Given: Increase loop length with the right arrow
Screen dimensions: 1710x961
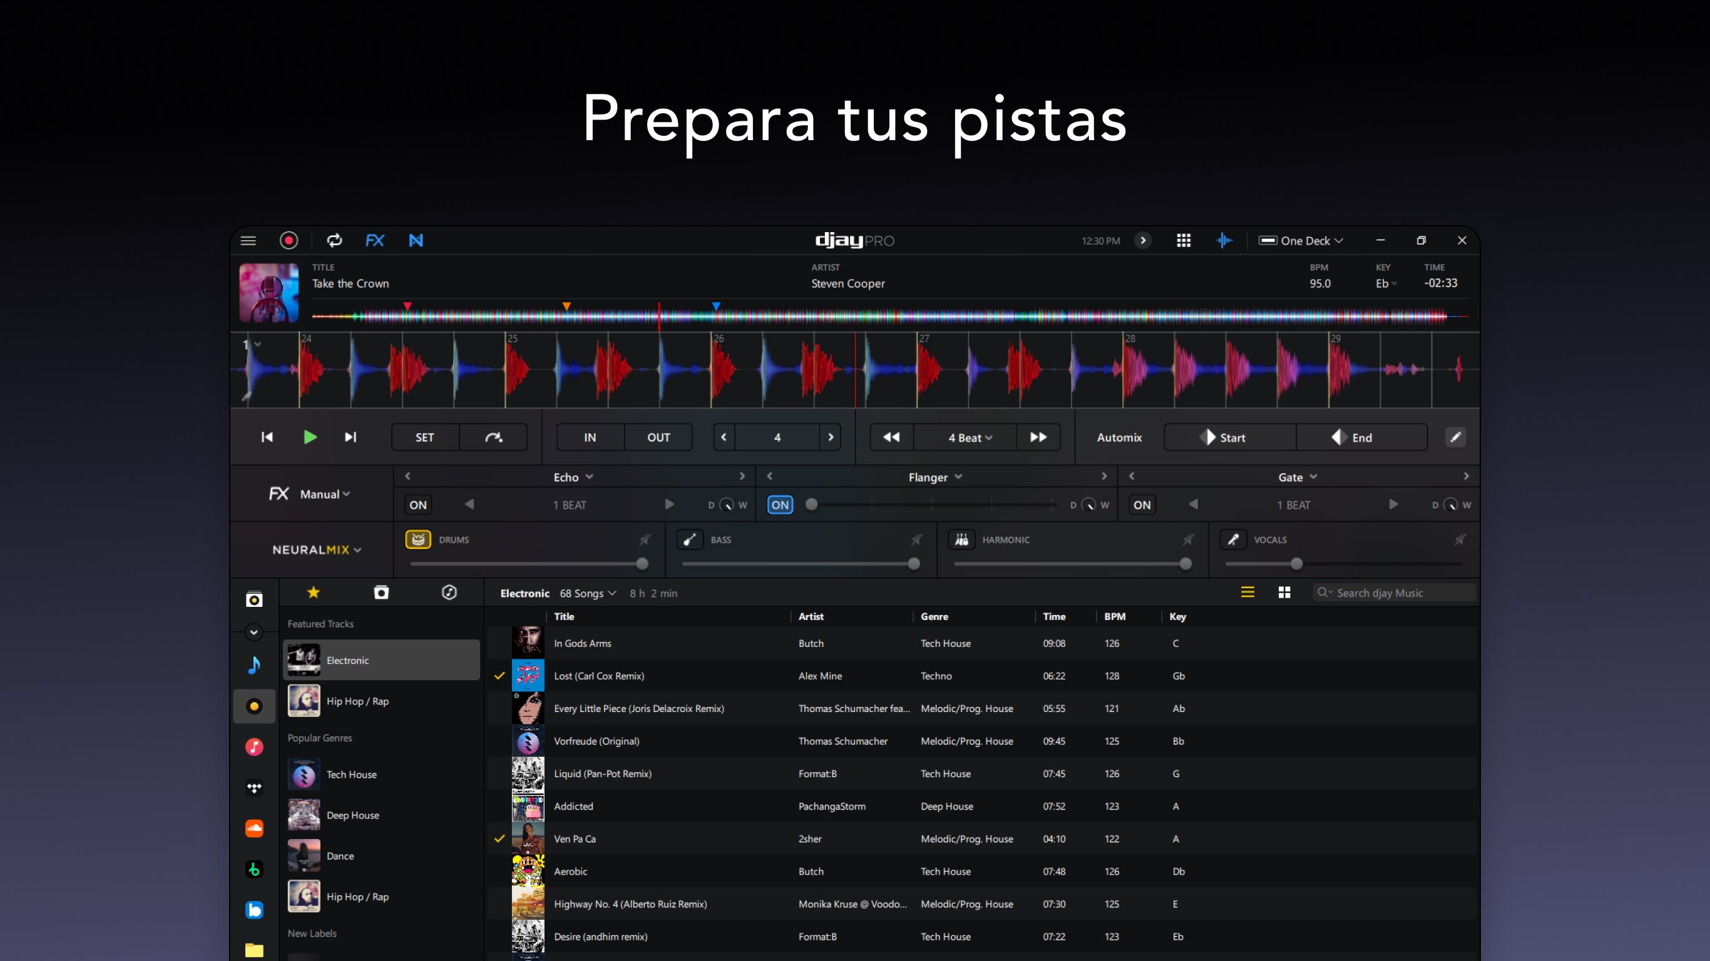Looking at the screenshot, I should tap(831, 437).
